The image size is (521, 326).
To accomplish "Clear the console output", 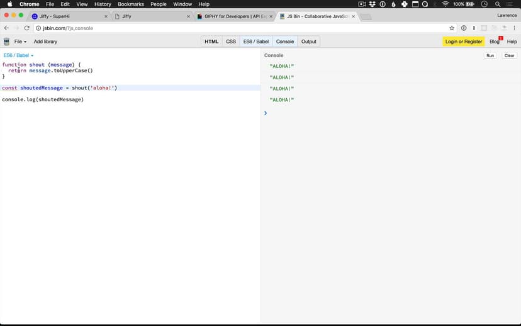I will (509, 55).
